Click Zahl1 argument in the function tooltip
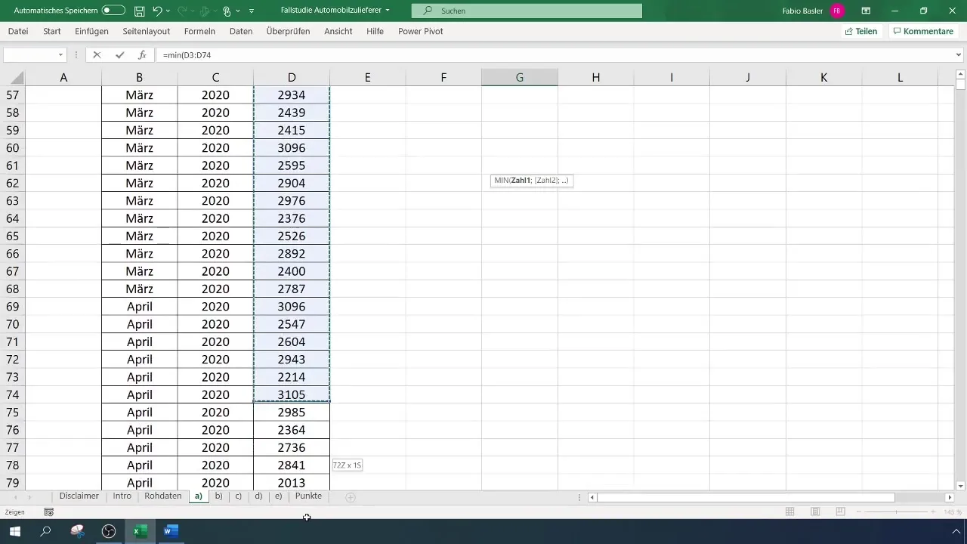Viewport: 967px width, 544px height. click(x=521, y=181)
